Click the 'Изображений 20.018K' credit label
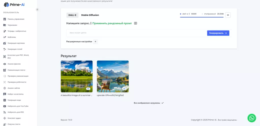260x126 pixels. [x=213, y=14]
